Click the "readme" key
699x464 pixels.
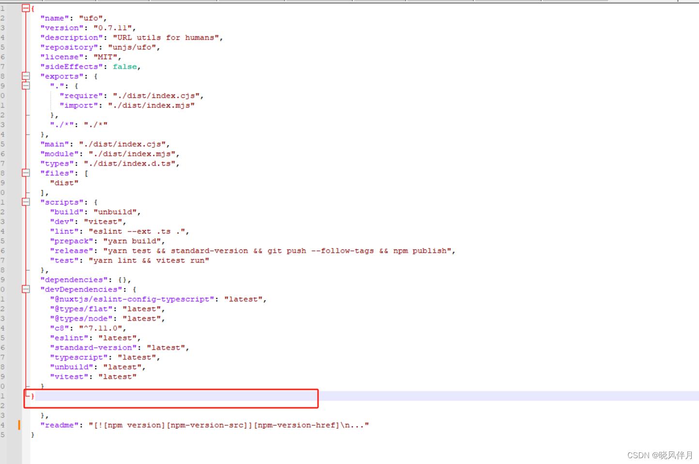click(60, 425)
